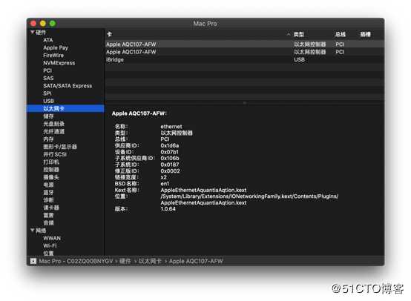Click the USB type cell for iBridge
Screen dimensions: 411x301
299,59
